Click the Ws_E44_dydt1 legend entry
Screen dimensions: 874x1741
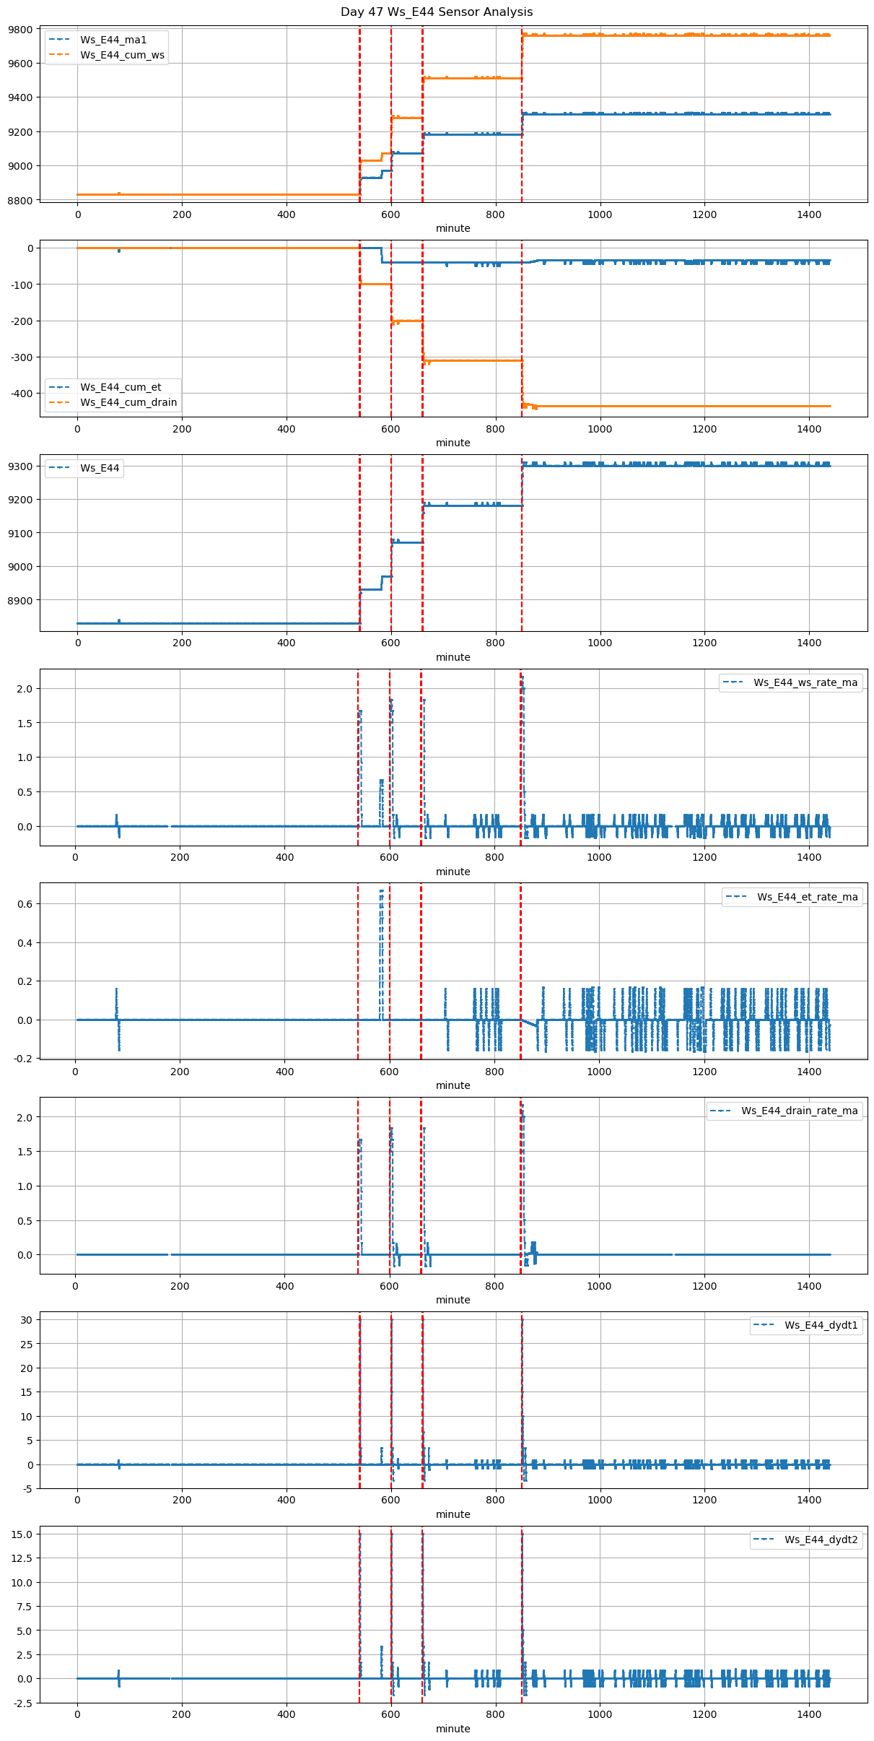[821, 1325]
